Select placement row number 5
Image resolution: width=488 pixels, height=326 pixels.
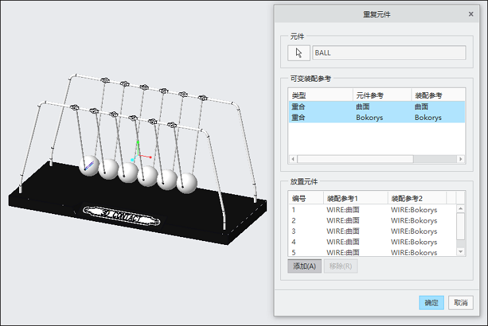(373, 252)
